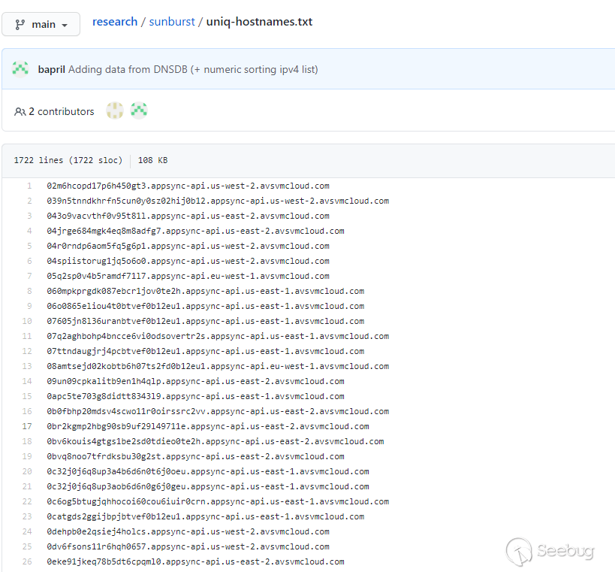Select line number 1
Viewport: 615px width, 572px height.
tap(29, 186)
